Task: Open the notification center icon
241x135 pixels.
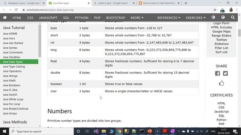Action: (x=235, y=131)
